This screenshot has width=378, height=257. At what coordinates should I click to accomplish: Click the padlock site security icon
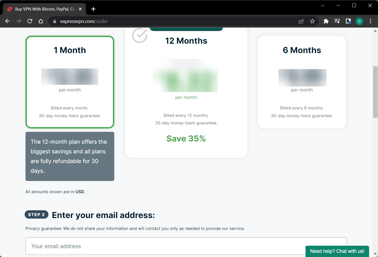click(54, 21)
